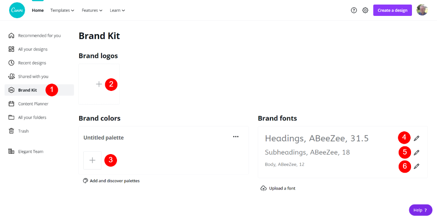Open the Trash in sidebar
Image resolution: width=437 pixels, height=220 pixels.
point(23,131)
